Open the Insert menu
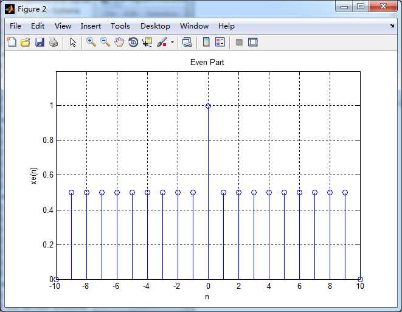Viewport: 402px width, 312px height. tap(91, 26)
